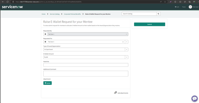The width and height of the screenshot is (199, 103).
Task: Open the purple feather extension icon
Action: pyautogui.click(x=171, y=2)
